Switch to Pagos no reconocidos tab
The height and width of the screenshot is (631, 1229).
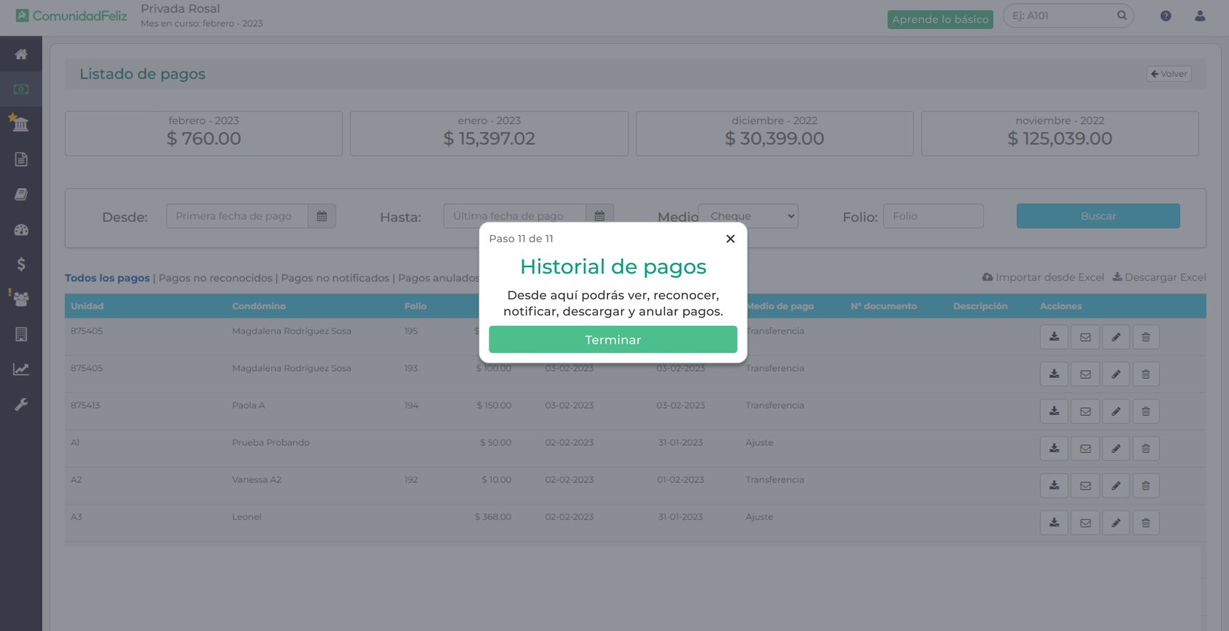215,278
